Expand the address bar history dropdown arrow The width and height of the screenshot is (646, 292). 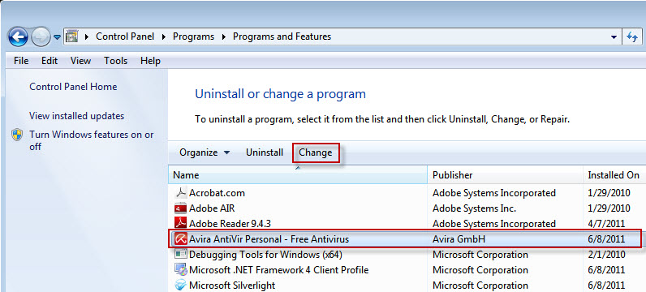[614, 36]
